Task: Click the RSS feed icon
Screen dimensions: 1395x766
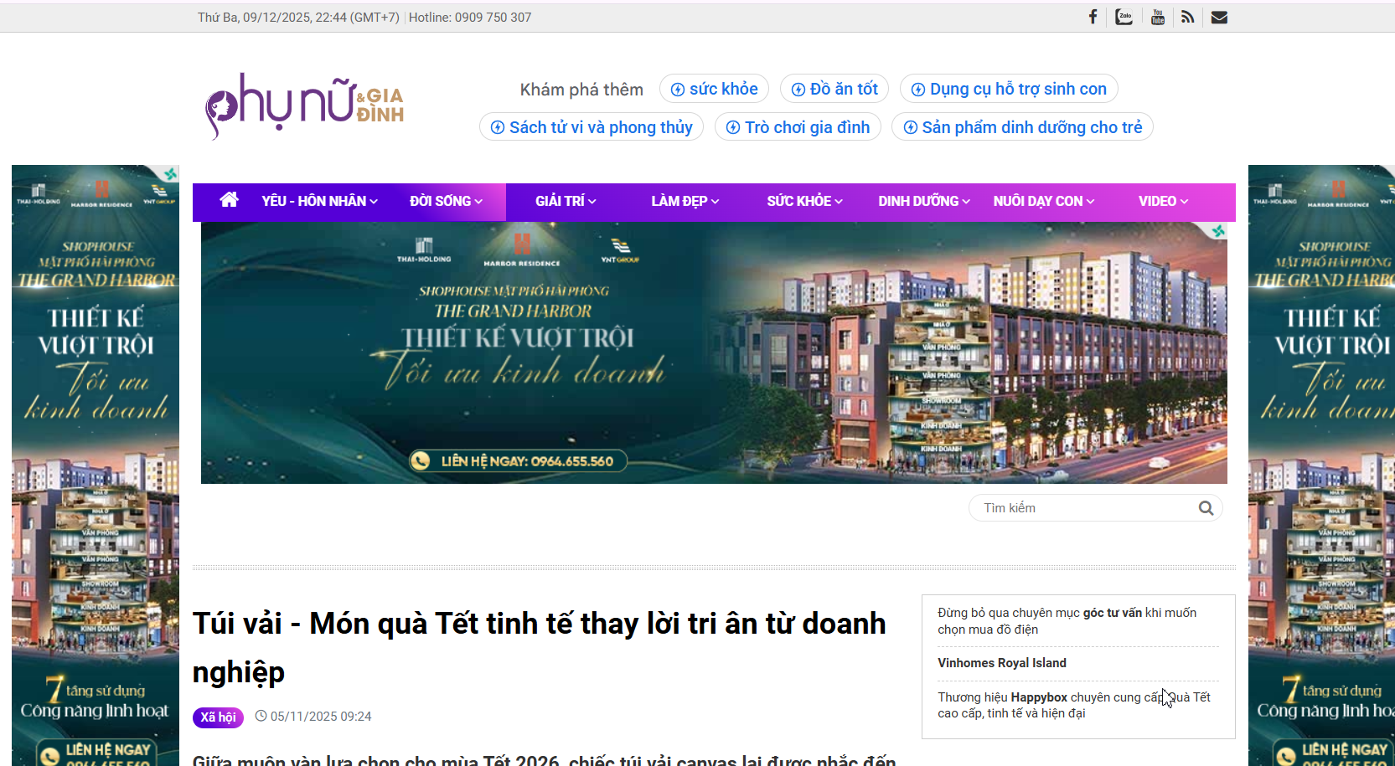Action: (1187, 17)
